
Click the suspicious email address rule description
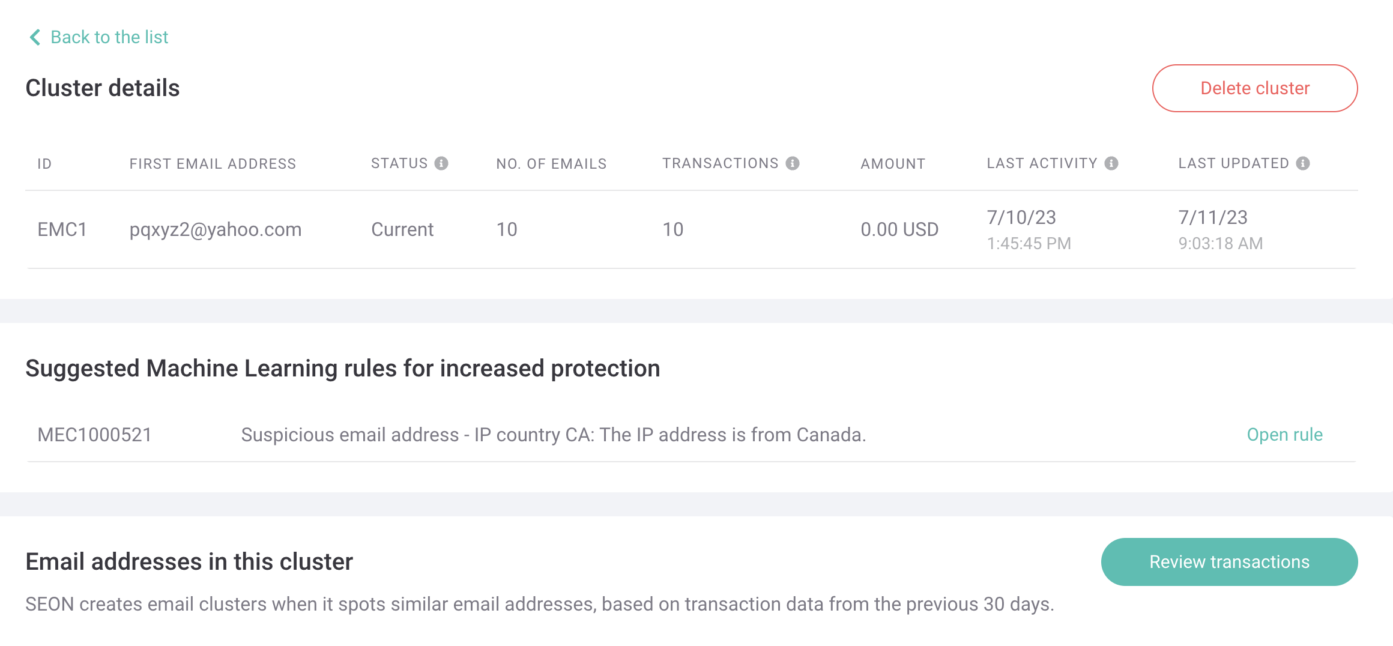[x=553, y=435]
